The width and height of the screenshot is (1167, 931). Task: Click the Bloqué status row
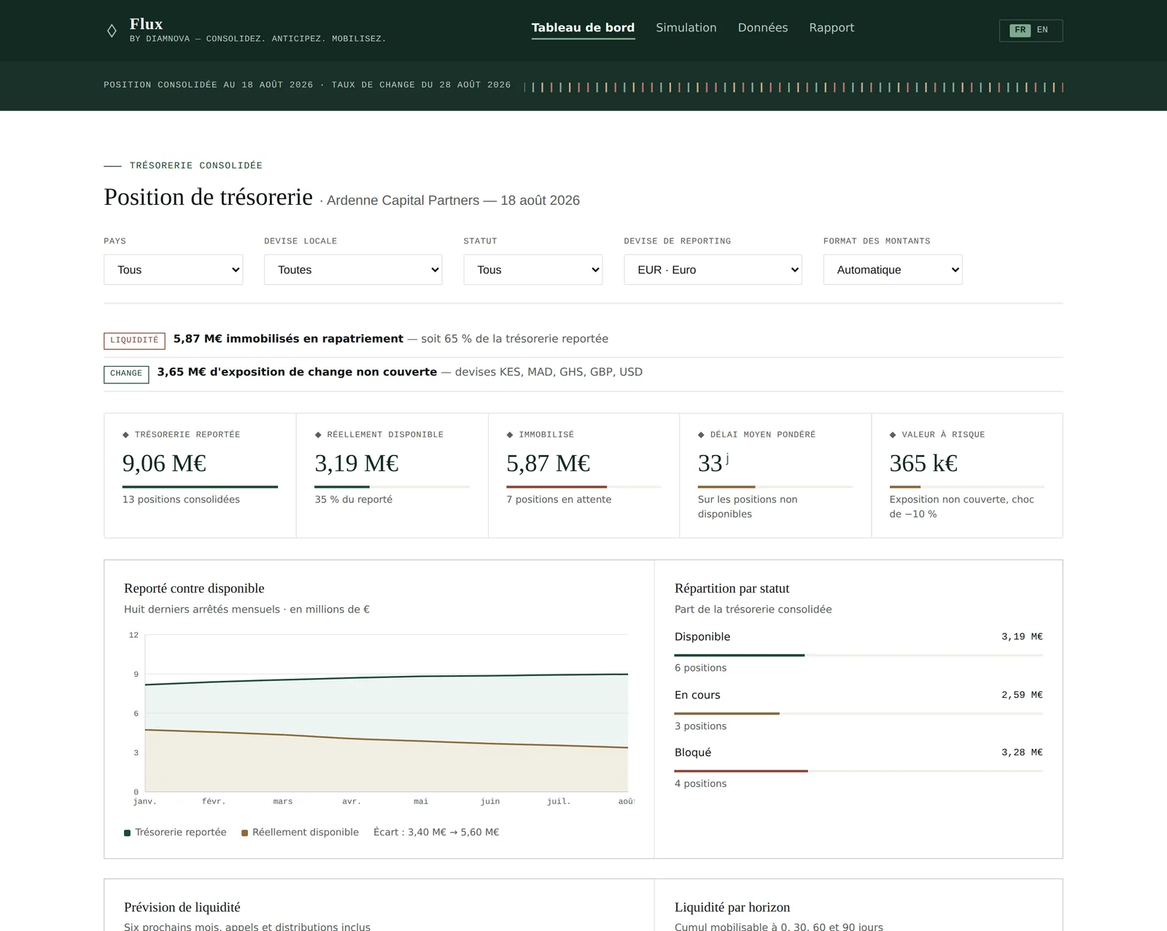(858, 768)
